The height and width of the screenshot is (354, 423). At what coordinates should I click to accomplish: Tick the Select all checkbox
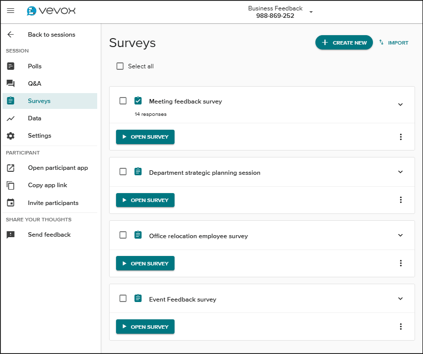120,66
